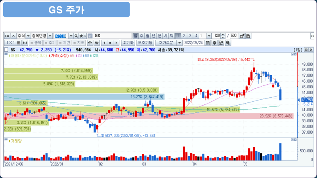Click the 120-day moving average legend
This screenshot has width=317, height=178.
click(x=94, y=55)
